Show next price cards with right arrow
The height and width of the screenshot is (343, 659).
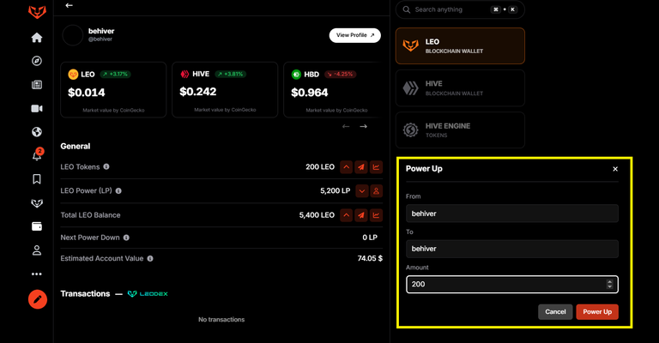point(364,126)
